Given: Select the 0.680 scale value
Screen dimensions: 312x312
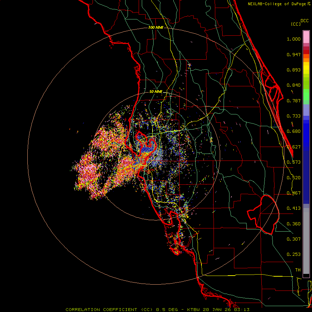Looking at the screenshot, I should point(294,131).
